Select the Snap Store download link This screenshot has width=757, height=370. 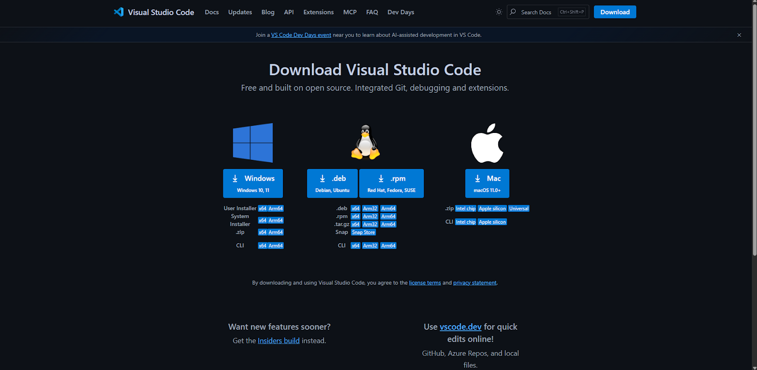click(x=363, y=232)
